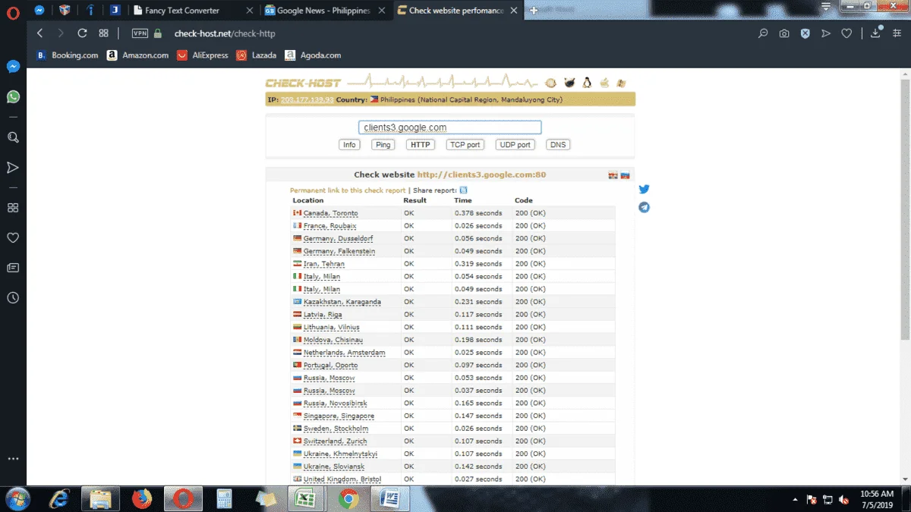Open the Amazon.com bookmark
This screenshot has height=512, width=911.
137,55
